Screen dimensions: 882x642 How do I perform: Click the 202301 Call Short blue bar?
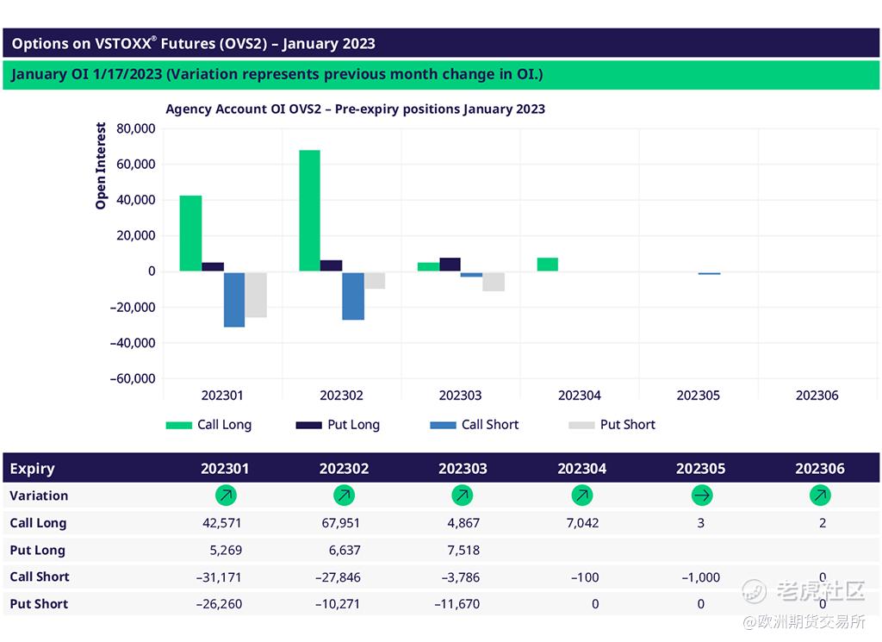[x=234, y=299]
